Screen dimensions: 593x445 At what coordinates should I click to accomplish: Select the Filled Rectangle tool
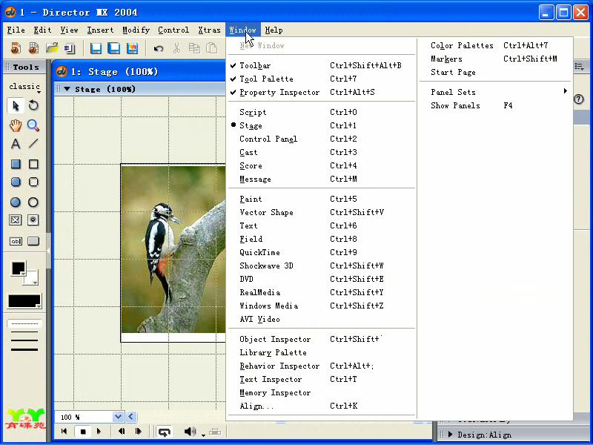[x=16, y=164]
